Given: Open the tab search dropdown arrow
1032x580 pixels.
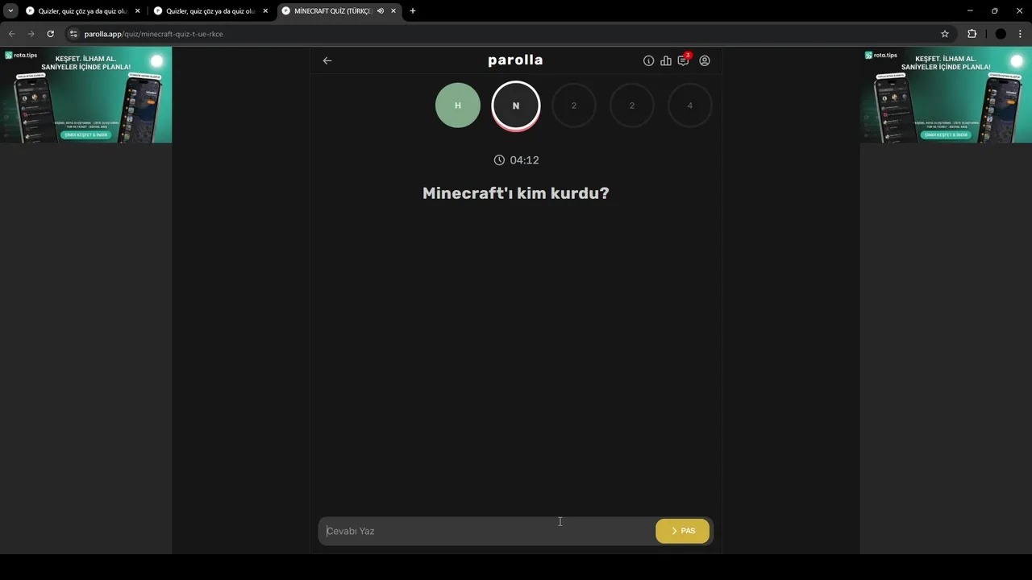Looking at the screenshot, I should [10, 11].
